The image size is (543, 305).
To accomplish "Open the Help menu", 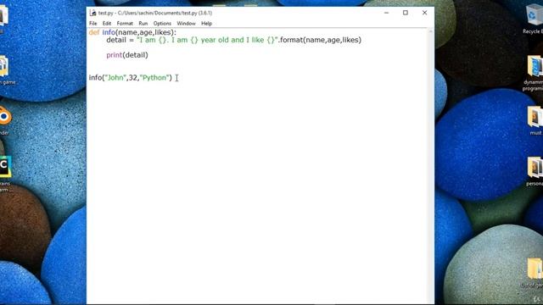I will [x=206, y=24].
